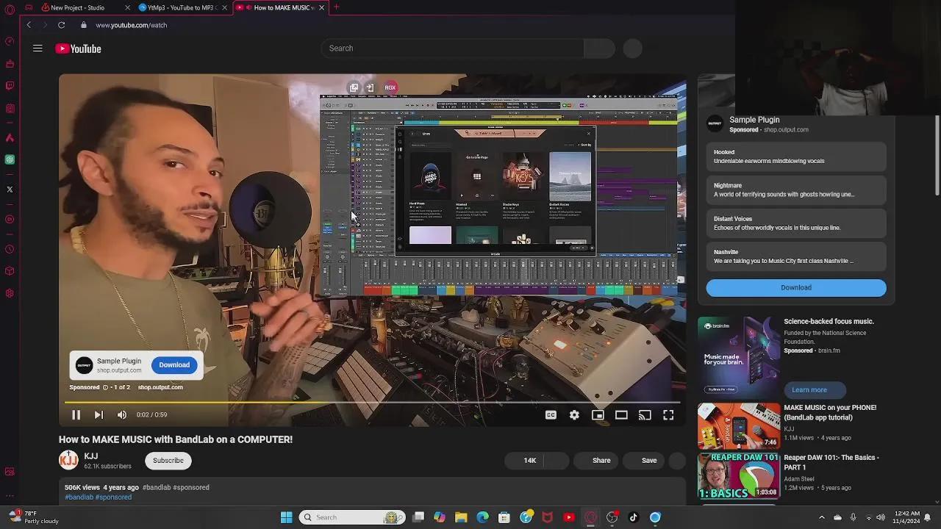Click the Download button in the video ad overlay

(x=174, y=365)
